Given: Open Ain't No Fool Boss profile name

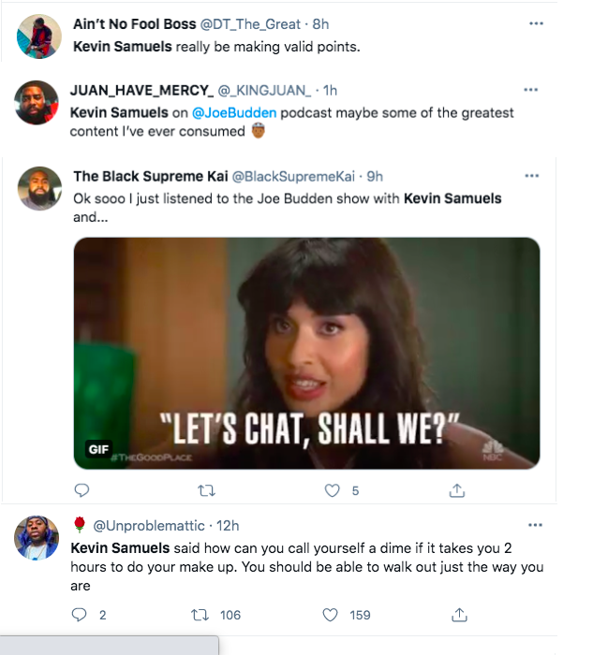Looking at the screenshot, I should click(x=135, y=23).
